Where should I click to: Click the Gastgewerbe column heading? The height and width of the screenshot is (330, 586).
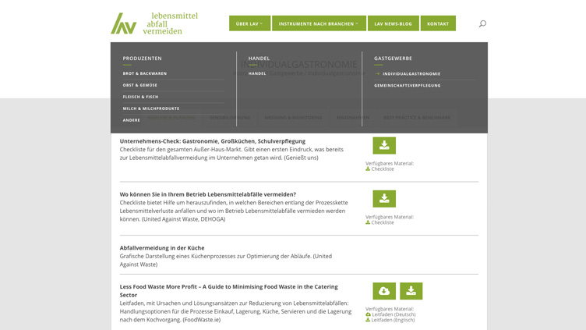point(393,59)
